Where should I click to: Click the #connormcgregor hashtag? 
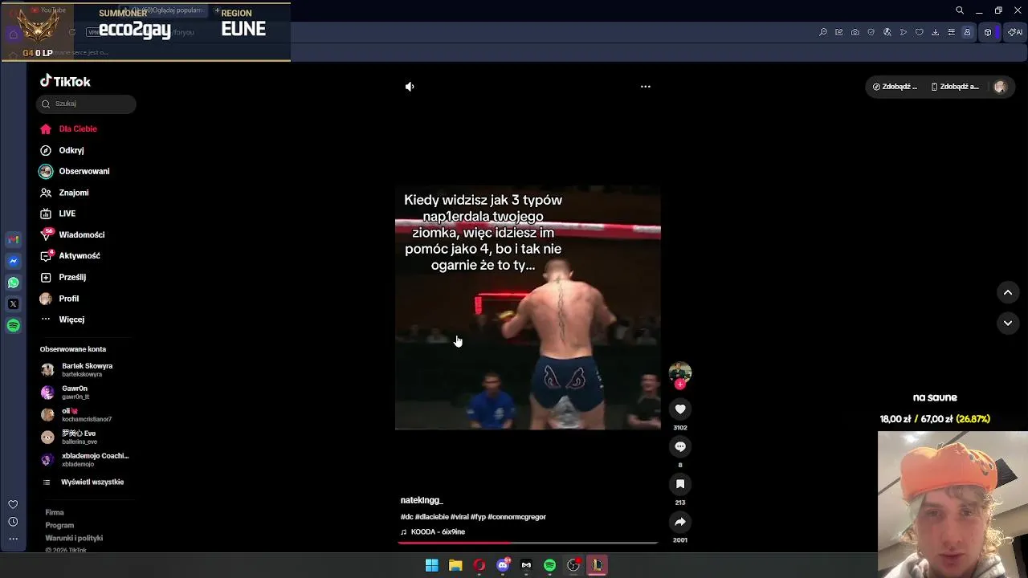coord(516,517)
